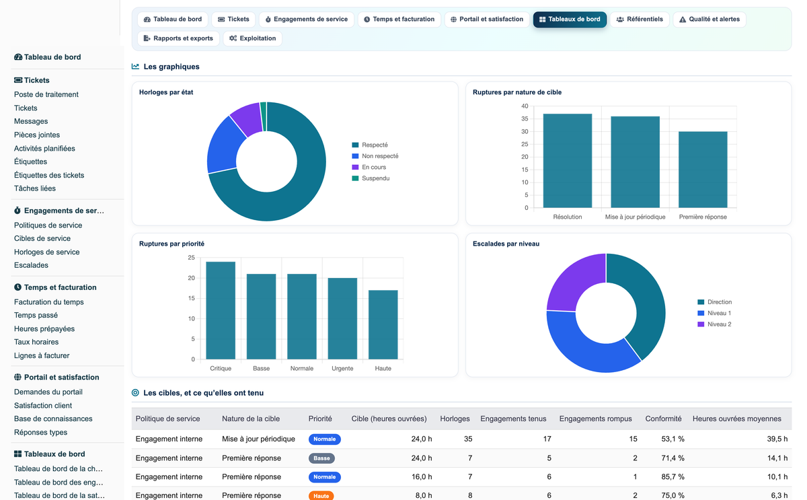
Task: Click the stopwatch icon of the sidebar Engagements heading
Action: point(18,211)
